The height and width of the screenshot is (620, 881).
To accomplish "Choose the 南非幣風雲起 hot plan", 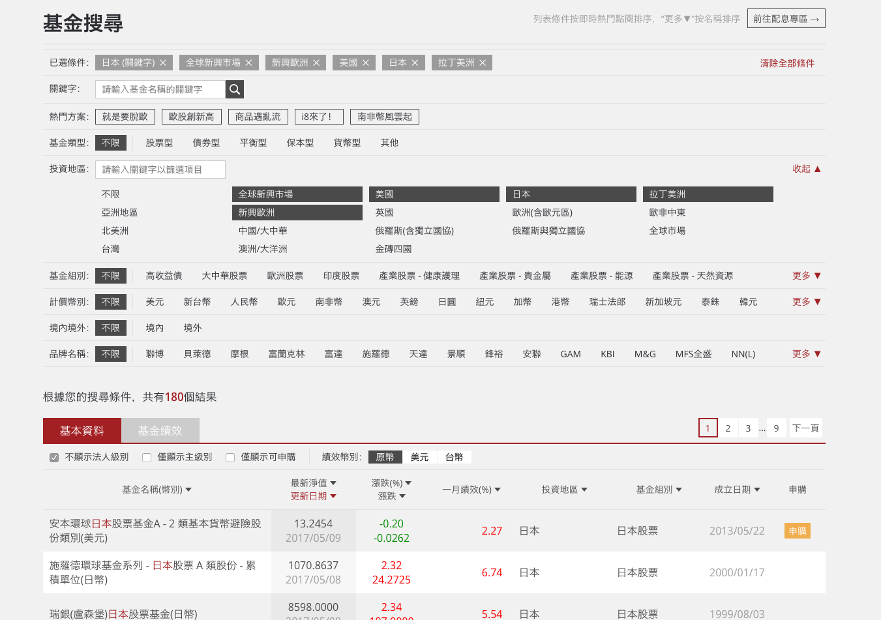I will tap(385, 117).
